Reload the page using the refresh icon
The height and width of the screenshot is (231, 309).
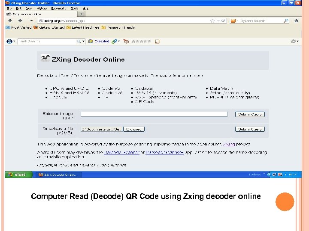223,21
